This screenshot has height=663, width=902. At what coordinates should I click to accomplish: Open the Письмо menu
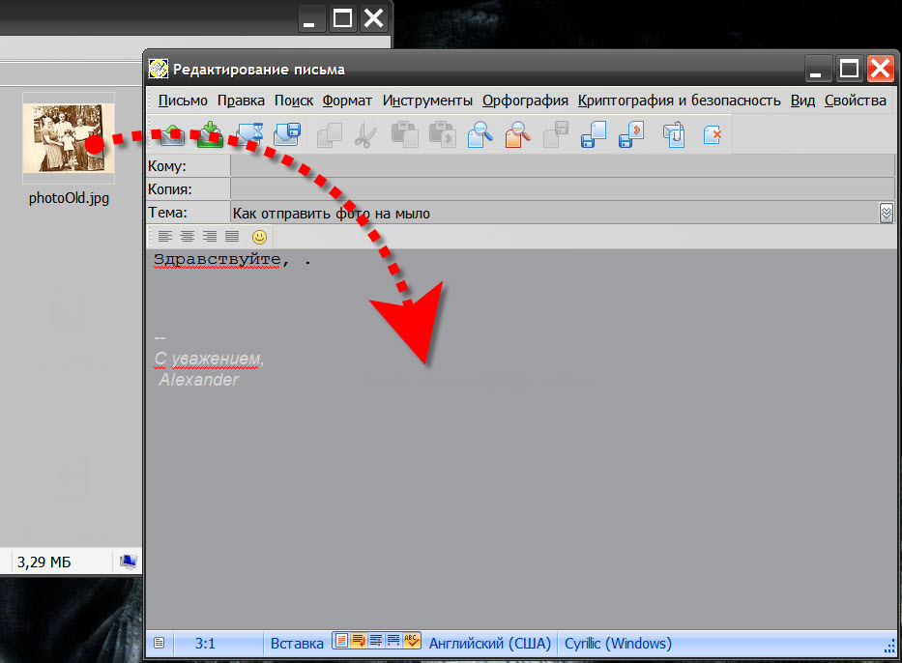click(183, 101)
